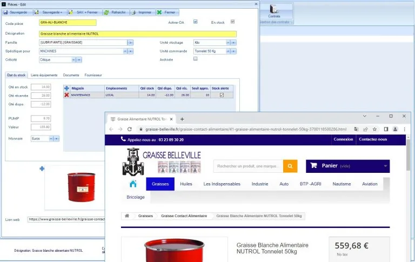Click the Rafraichir toolbar button
The image size is (415, 262).
115,12
